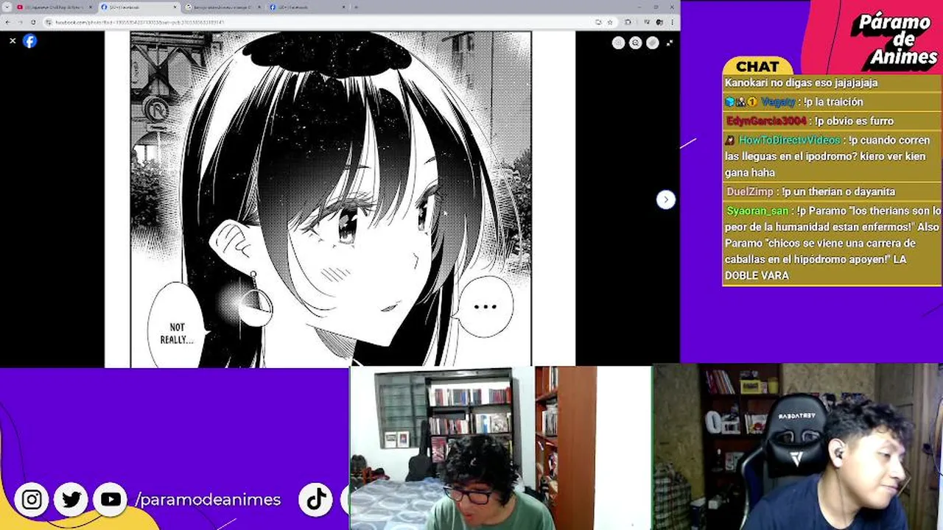Click the '...' speech bubble

click(484, 306)
